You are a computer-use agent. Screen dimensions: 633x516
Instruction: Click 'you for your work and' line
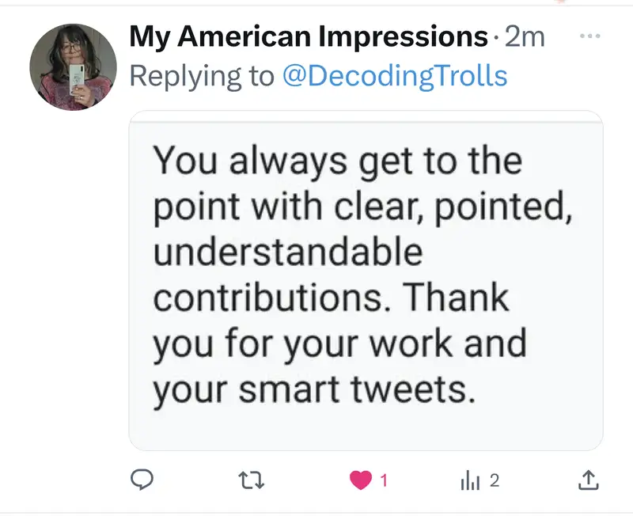tap(339, 345)
